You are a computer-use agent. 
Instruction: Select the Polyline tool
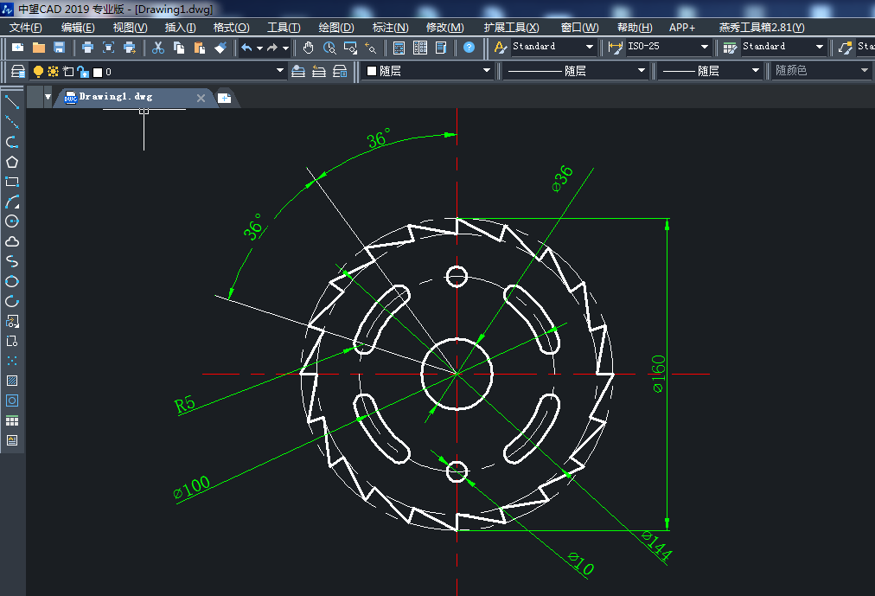pyautogui.click(x=12, y=142)
